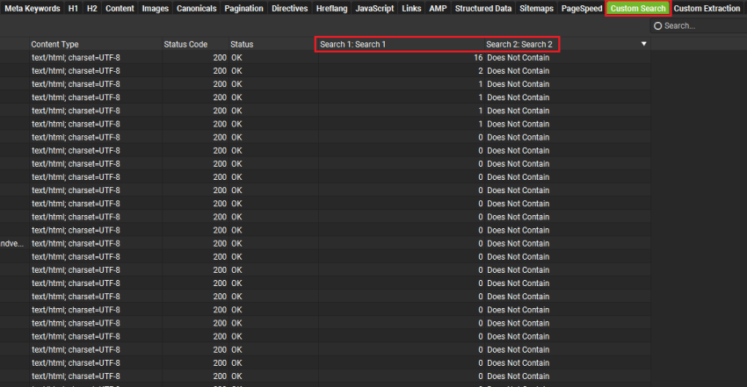This screenshot has height=387, width=747.
Task: Select the Search 1 cell showing 2
Action: (401, 71)
